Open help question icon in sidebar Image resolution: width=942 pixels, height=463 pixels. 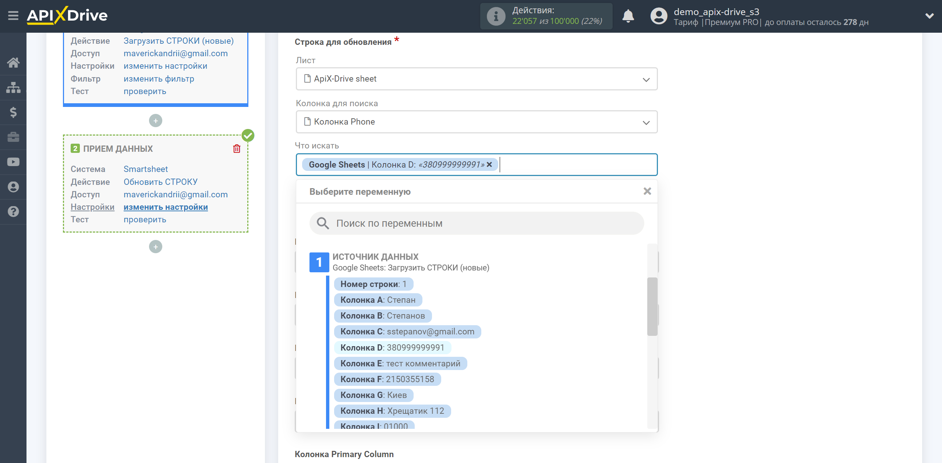[13, 212]
